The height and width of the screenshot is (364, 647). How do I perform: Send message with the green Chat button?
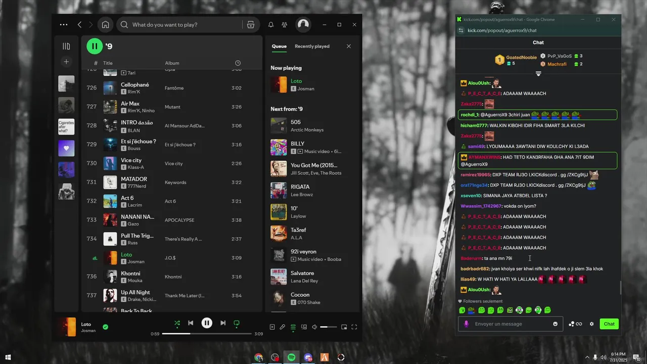(x=609, y=324)
